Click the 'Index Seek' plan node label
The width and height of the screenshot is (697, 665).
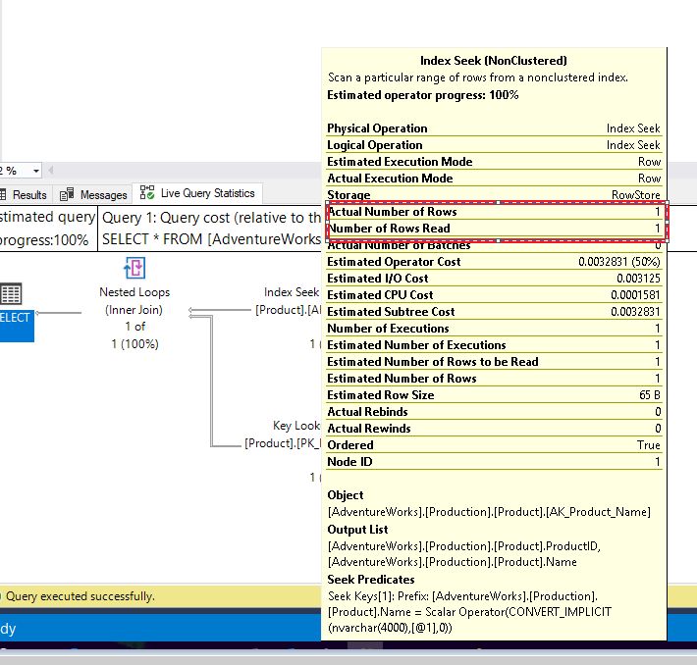click(292, 292)
